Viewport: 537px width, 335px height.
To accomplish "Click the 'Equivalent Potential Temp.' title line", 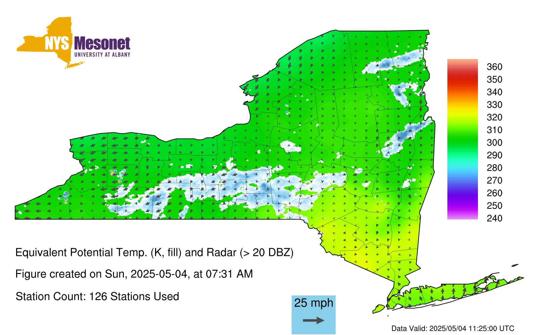I will (154, 253).
